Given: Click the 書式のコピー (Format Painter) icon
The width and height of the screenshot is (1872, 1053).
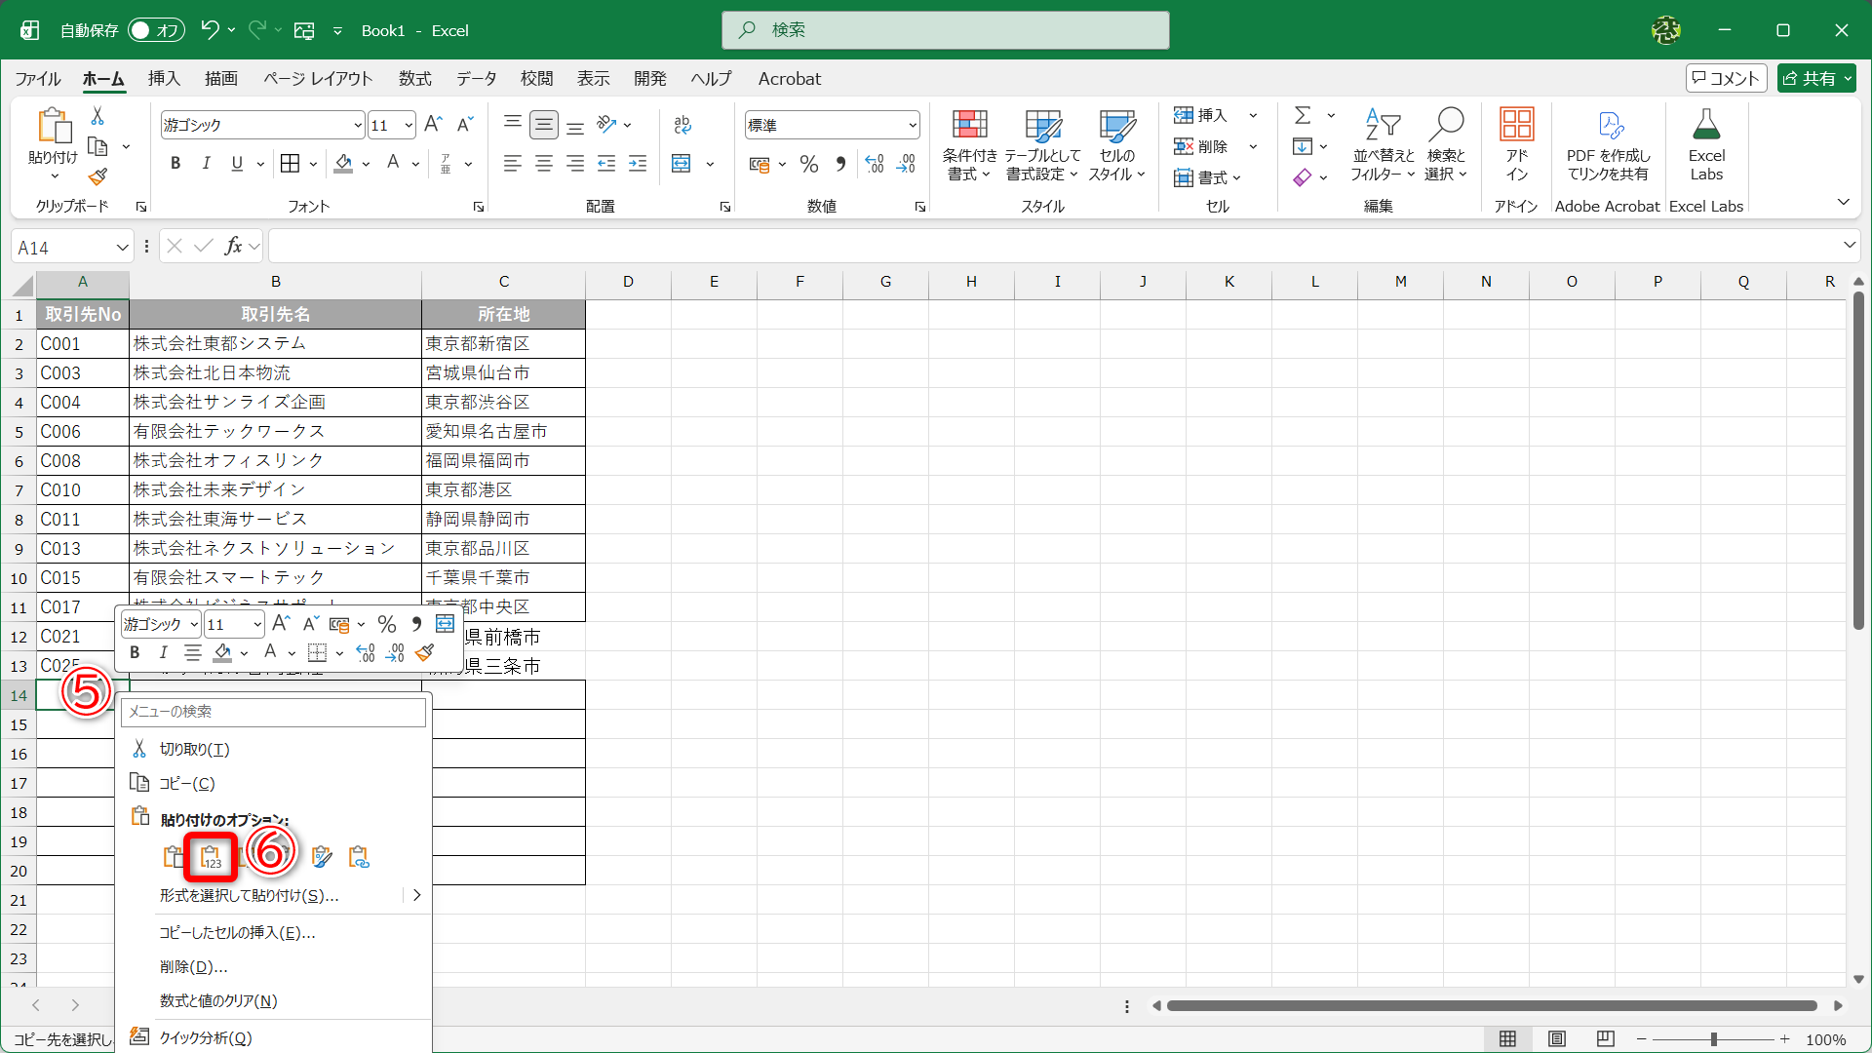Looking at the screenshot, I should tap(97, 176).
